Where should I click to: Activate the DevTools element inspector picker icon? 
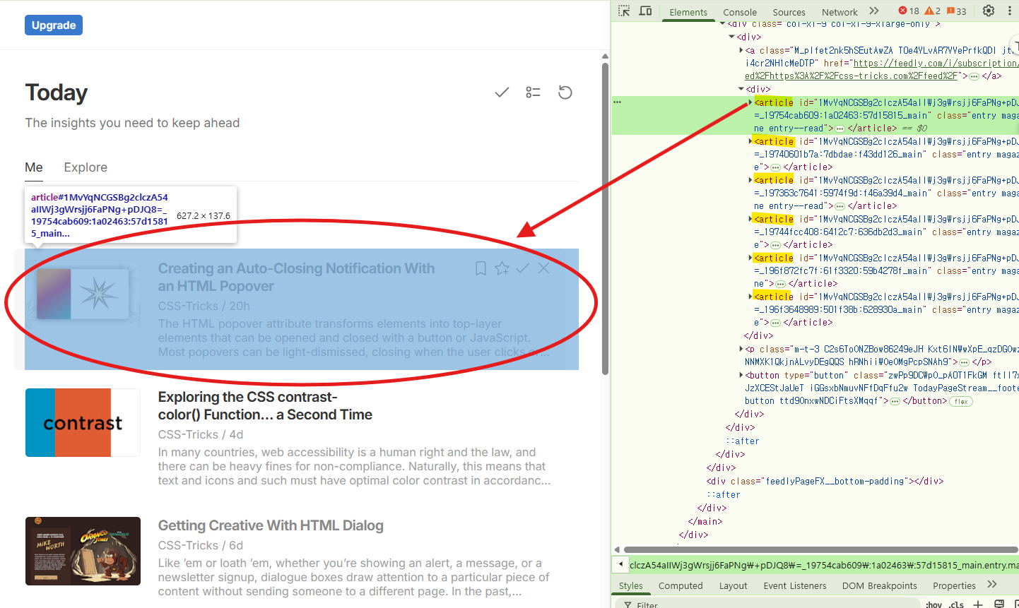pos(624,11)
